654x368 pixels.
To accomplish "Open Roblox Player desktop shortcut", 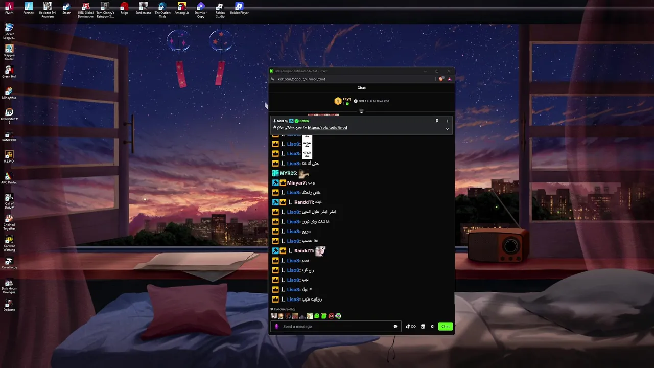I will coord(239,8).
